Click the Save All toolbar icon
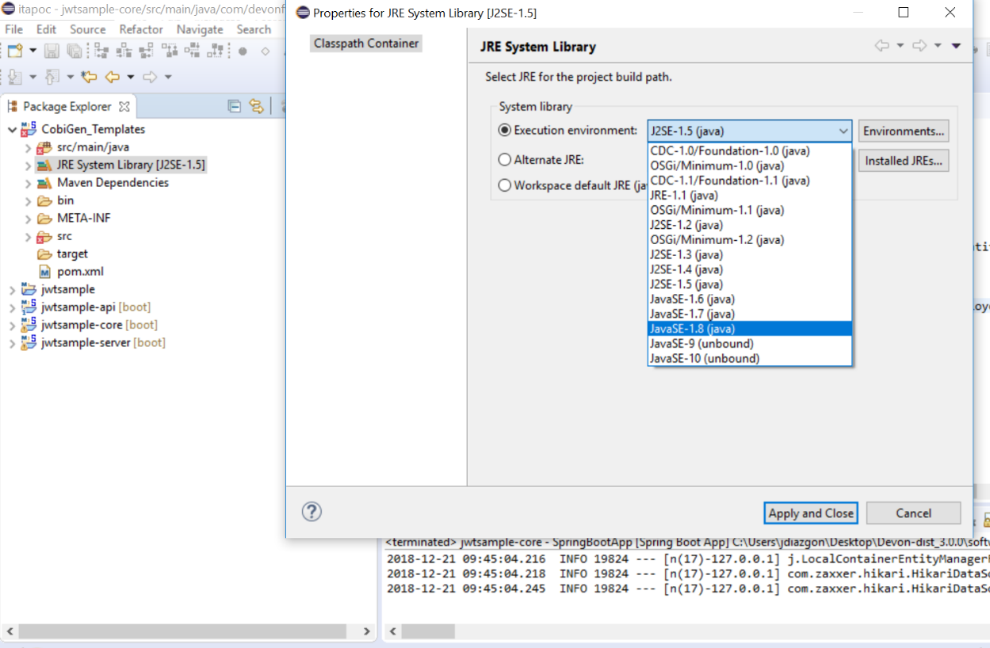 point(74,51)
